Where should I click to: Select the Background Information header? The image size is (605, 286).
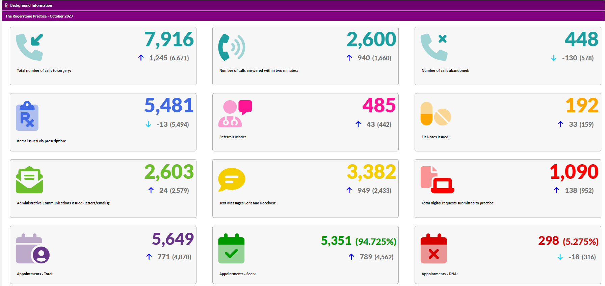[x=303, y=5]
